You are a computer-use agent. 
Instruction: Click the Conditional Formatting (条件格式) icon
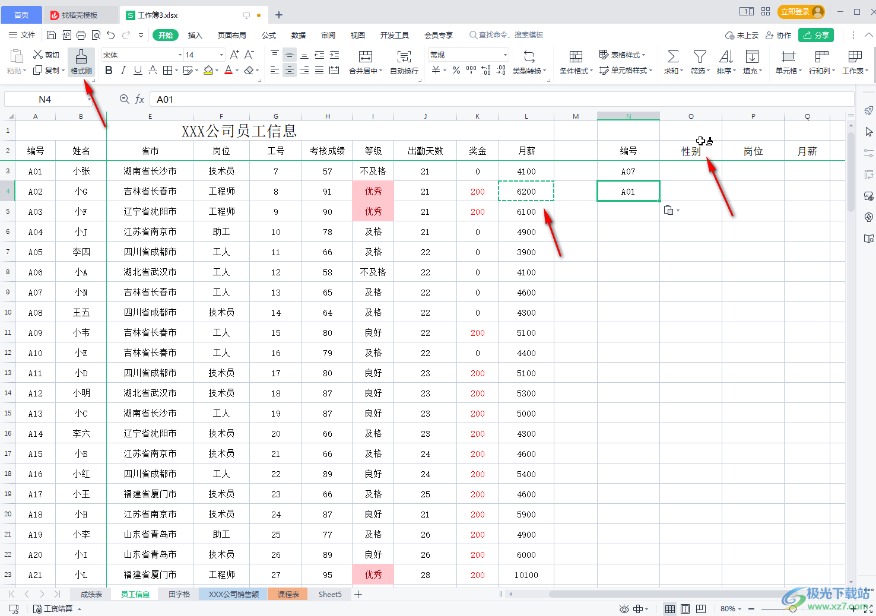[576, 57]
